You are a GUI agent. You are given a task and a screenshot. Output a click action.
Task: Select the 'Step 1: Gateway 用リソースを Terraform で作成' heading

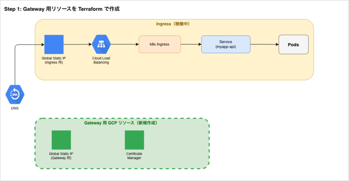(62, 9)
